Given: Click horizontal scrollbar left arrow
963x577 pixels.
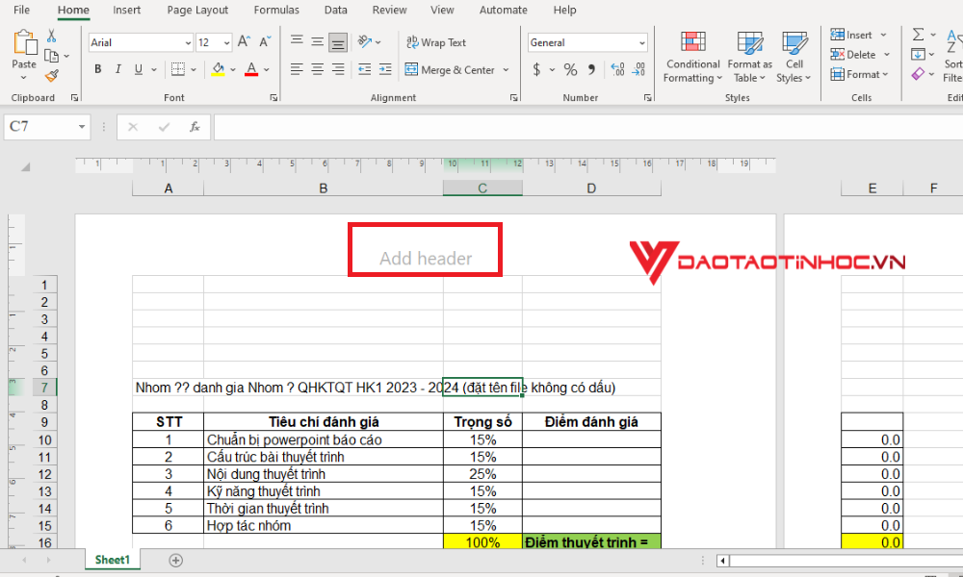Looking at the screenshot, I should point(723,561).
